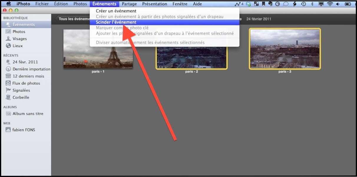The image size is (357, 177).
Task: Click the 12 derniers mois calendar icon
Action: click(8, 76)
